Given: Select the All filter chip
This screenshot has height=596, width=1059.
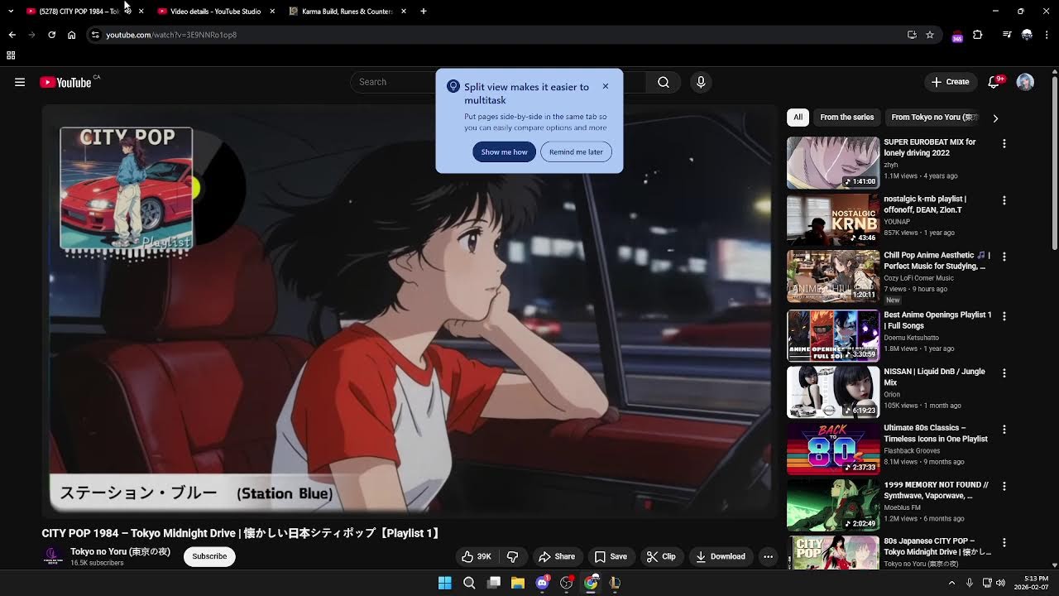Looking at the screenshot, I should (x=798, y=118).
